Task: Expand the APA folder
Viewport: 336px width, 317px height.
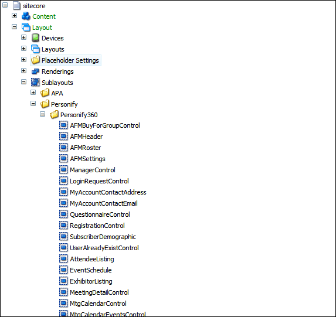Action: (33, 93)
